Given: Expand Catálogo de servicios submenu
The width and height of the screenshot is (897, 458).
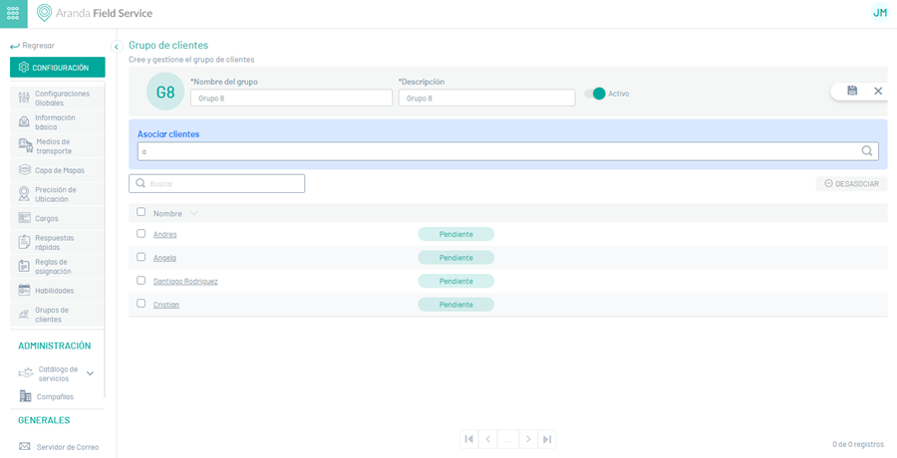Looking at the screenshot, I should coord(90,373).
